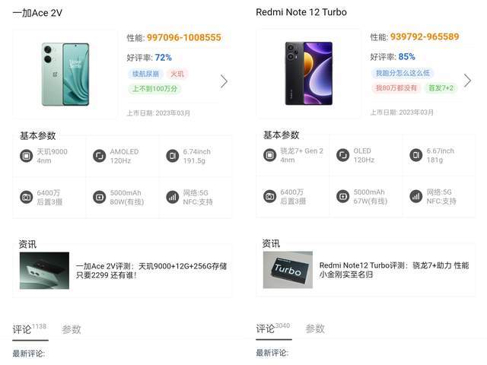The width and height of the screenshot is (487, 365).
Task: Click the Redmi network signal bars icon
Action: (416, 196)
